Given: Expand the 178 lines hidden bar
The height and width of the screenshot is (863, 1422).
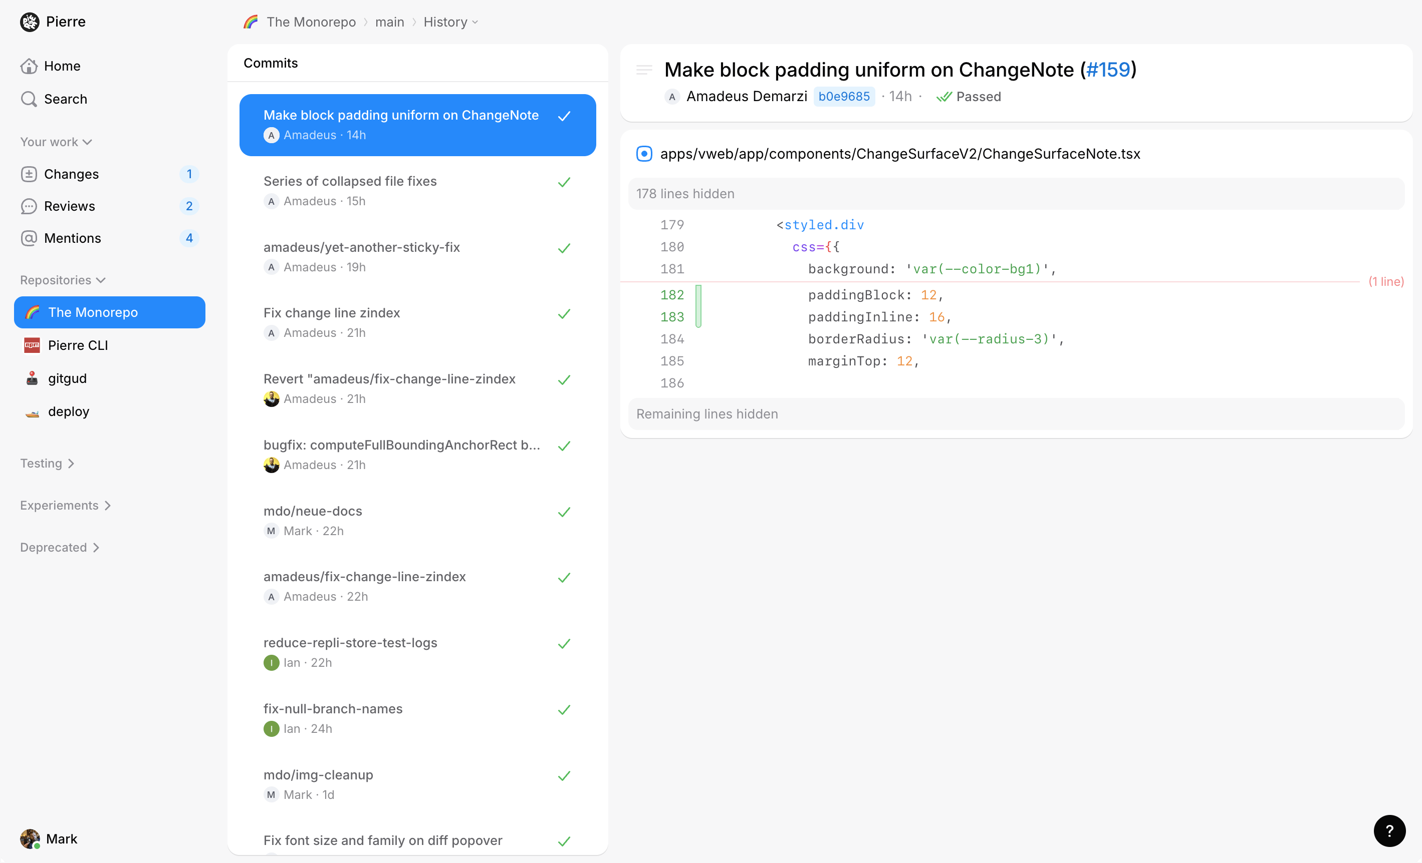Looking at the screenshot, I should (x=1016, y=194).
